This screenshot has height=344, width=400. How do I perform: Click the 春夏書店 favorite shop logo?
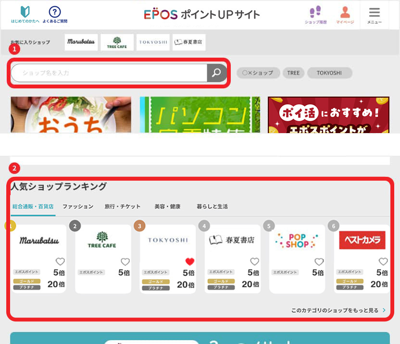pos(189,42)
